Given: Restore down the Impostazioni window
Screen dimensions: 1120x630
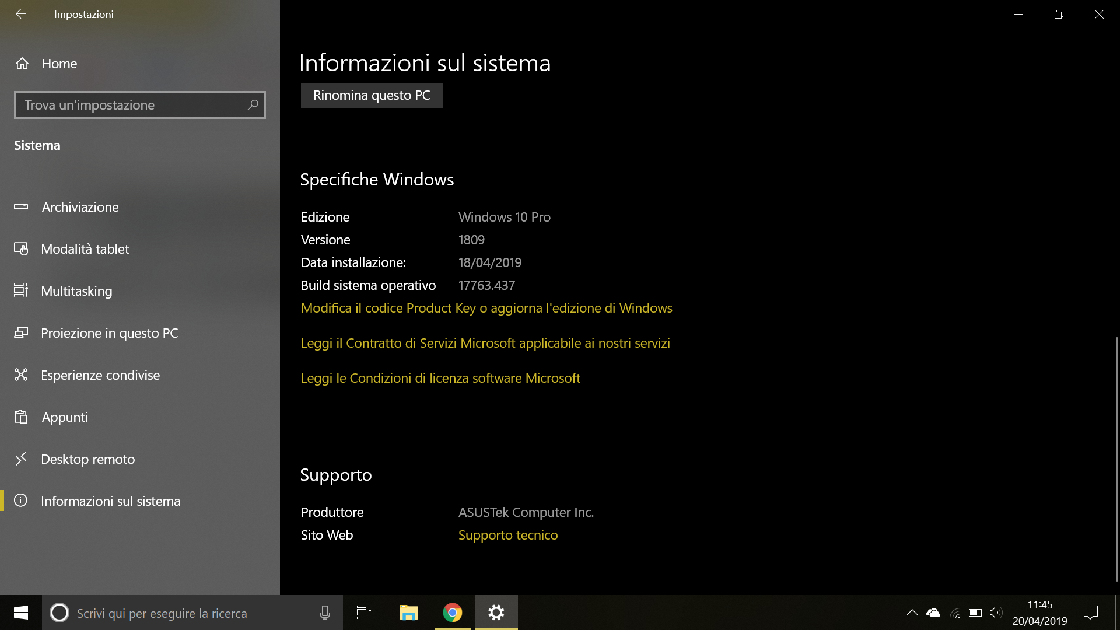Looking at the screenshot, I should point(1059,14).
